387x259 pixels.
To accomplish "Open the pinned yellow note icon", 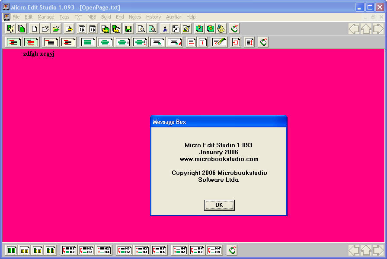I will (x=221, y=29).
